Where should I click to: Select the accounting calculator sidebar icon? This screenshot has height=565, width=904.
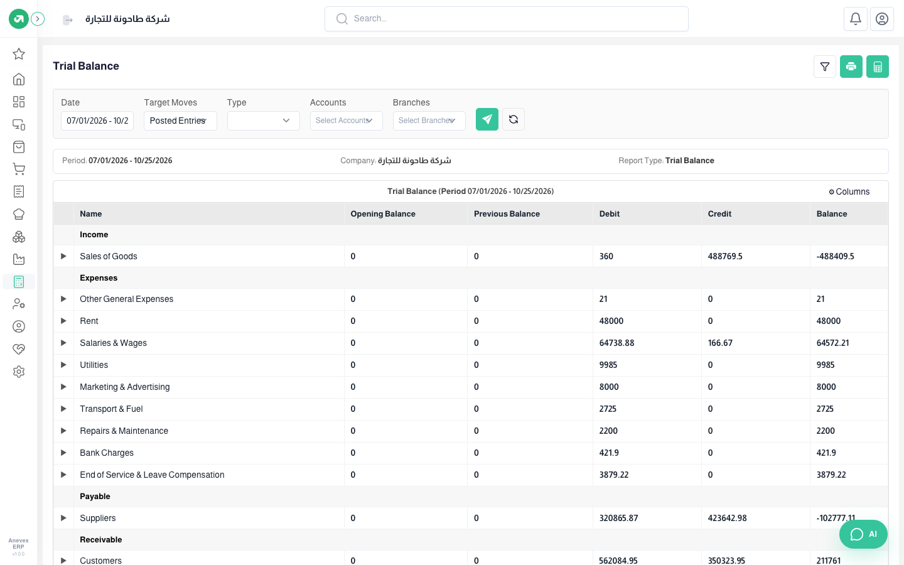[19, 282]
